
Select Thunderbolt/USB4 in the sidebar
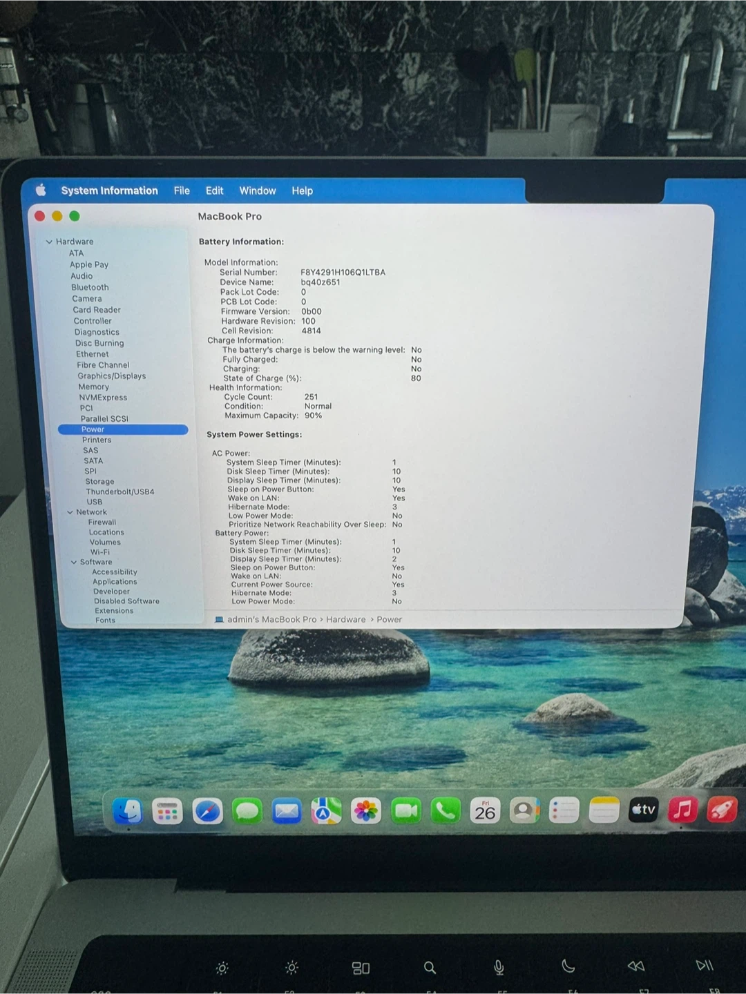point(120,492)
